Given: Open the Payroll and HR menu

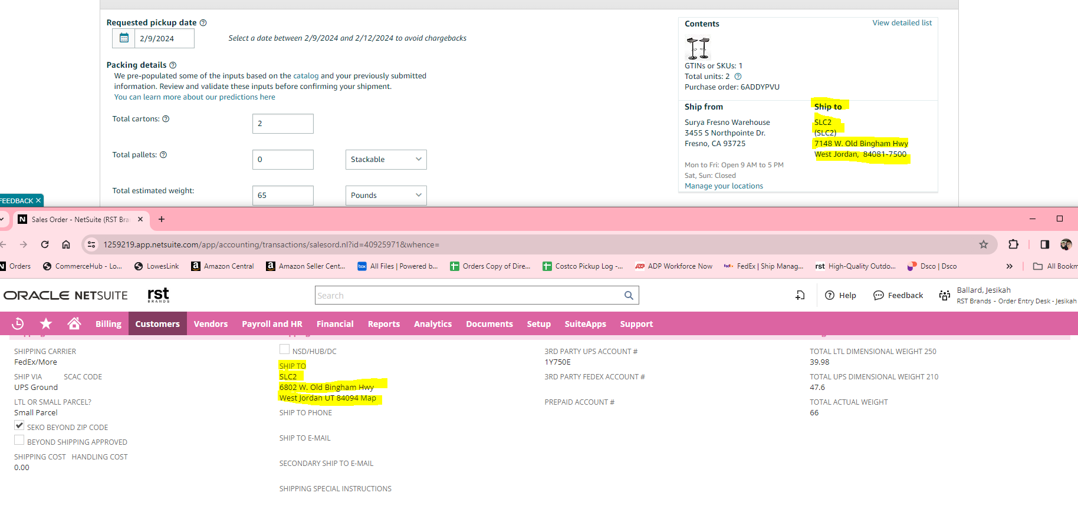Looking at the screenshot, I should click(272, 324).
